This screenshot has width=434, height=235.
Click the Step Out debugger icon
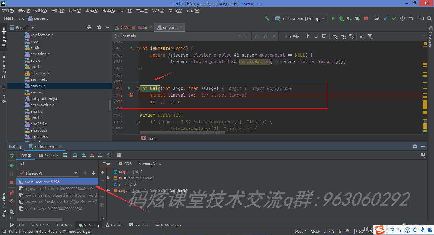(100, 155)
